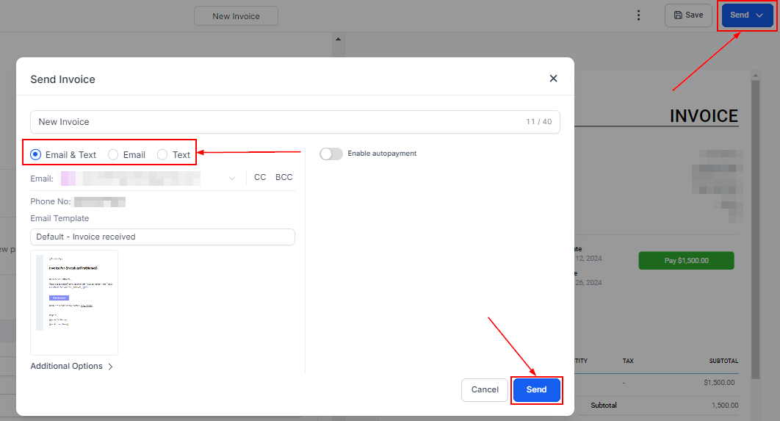Select the Email & Text radio option
The height and width of the screenshot is (421, 780).
click(63, 155)
